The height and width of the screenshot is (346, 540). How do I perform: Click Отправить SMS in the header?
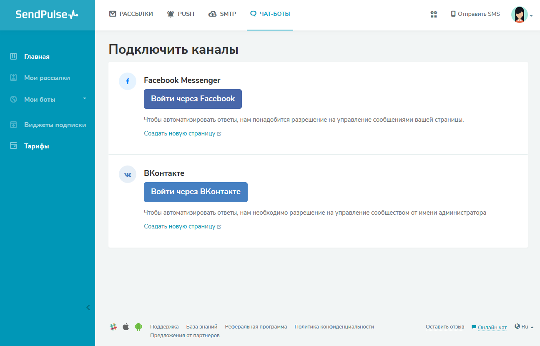(x=475, y=14)
